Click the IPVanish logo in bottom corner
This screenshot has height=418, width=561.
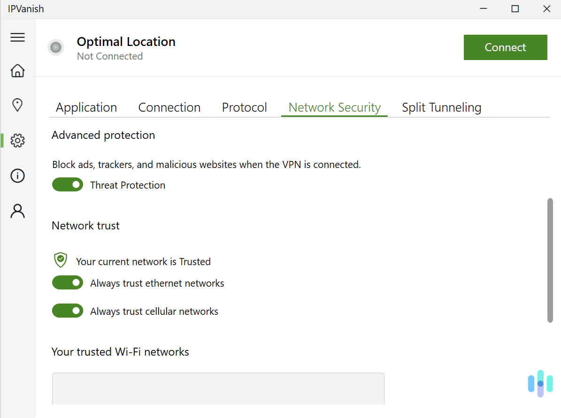point(540,383)
